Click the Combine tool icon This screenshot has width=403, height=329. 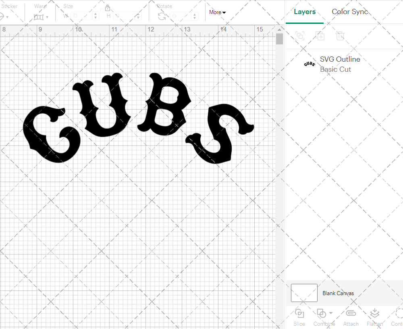point(321,314)
